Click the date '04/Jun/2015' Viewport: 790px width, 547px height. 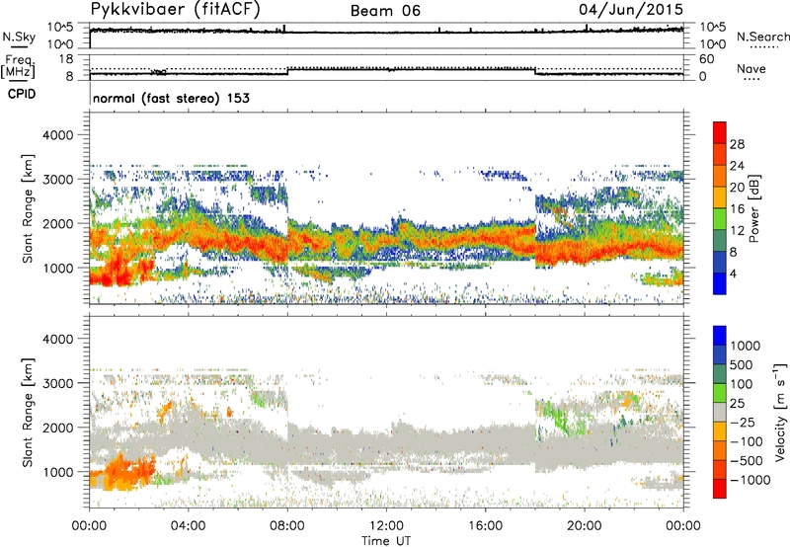[631, 10]
